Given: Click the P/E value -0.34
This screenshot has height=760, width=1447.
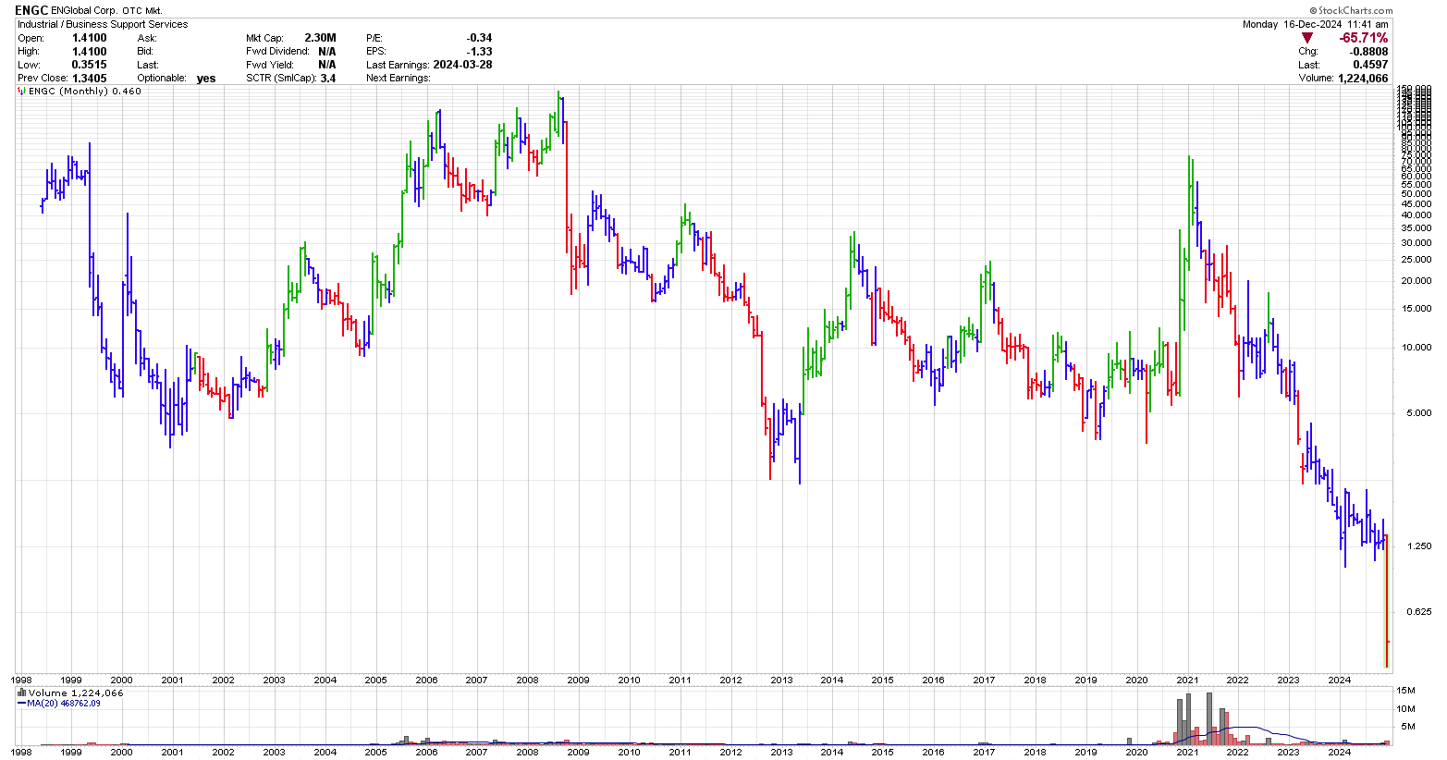Looking at the screenshot, I should point(479,38).
